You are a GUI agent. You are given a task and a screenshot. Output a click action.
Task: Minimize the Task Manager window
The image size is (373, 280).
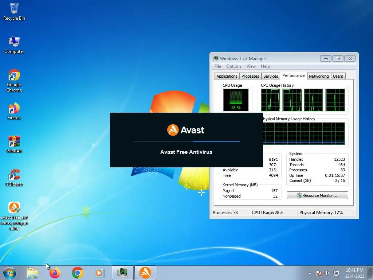(326, 59)
